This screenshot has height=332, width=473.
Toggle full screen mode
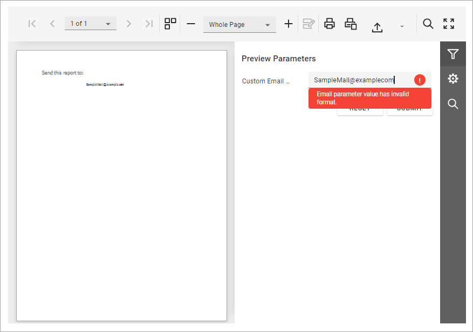pyautogui.click(x=449, y=24)
